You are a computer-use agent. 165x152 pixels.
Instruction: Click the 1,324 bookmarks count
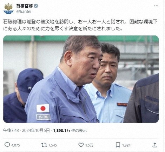coord(126,145)
